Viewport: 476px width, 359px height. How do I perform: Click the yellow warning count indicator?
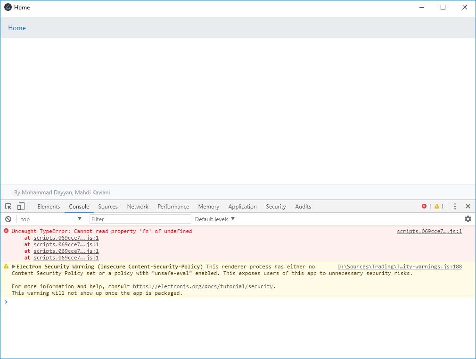pyautogui.click(x=439, y=207)
